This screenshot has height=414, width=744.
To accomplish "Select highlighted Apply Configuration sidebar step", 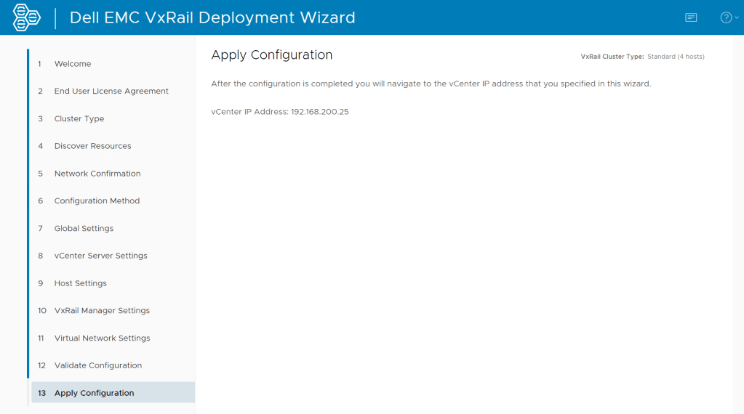I will point(95,393).
